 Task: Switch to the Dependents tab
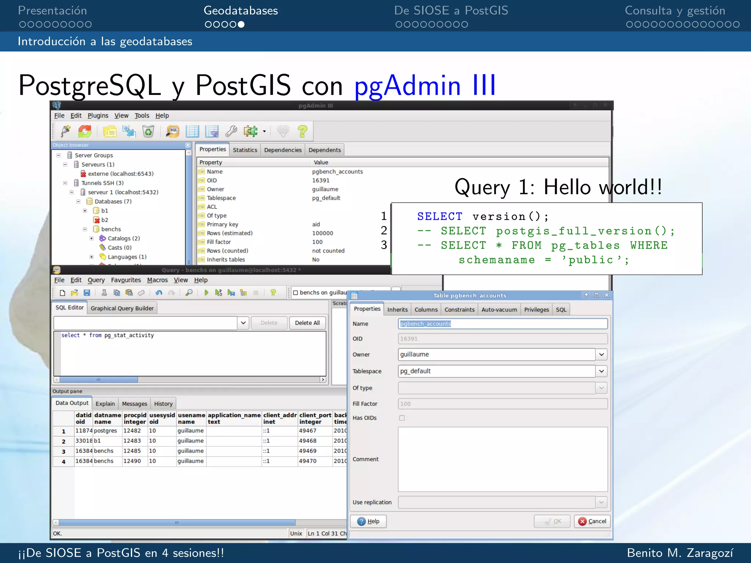coord(325,150)
